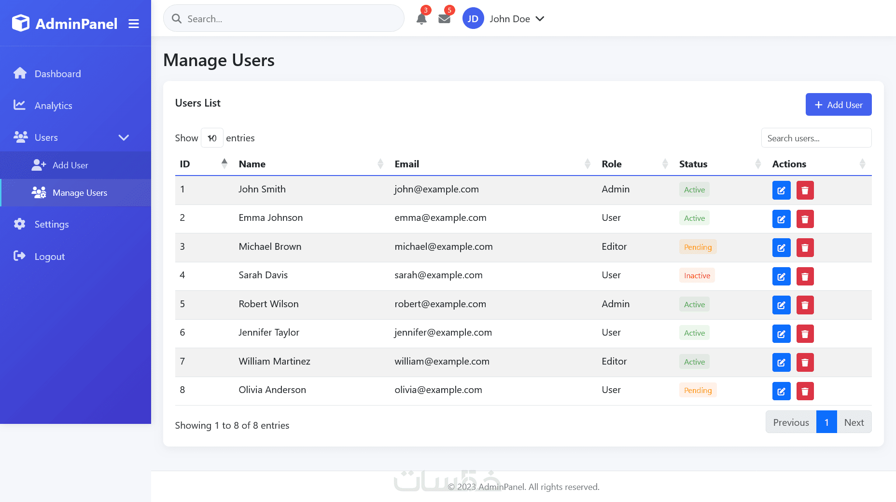Click the JD avatar circle

pyautogui.click(x=473, y=19)
